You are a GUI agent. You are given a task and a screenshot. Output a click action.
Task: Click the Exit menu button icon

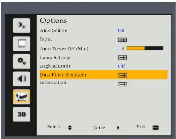pyautogui.click(x=156, y=128)
